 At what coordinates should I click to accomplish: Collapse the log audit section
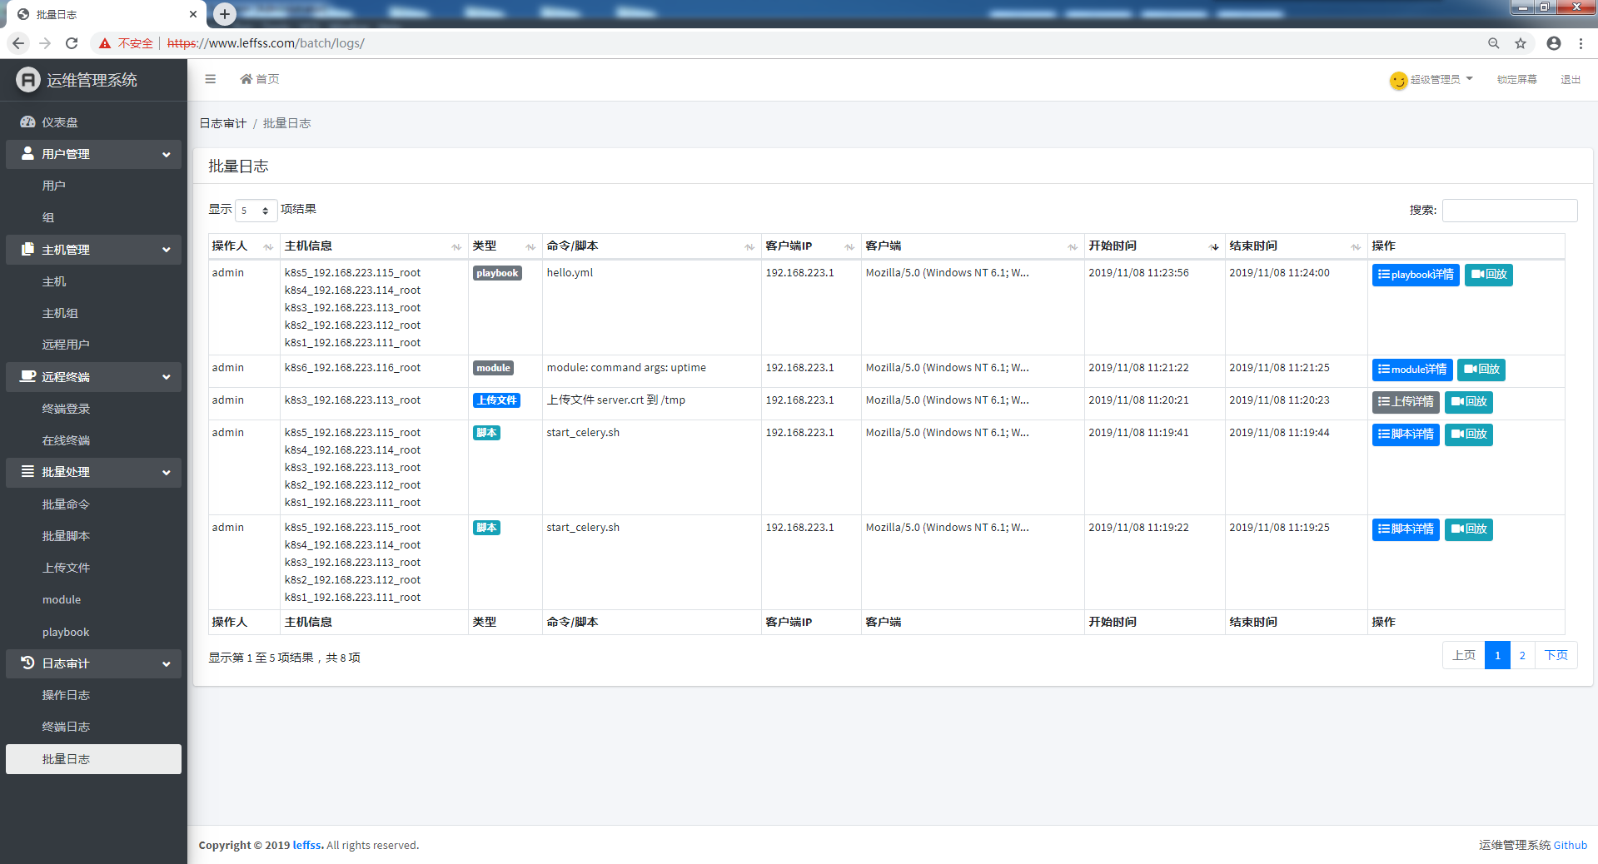(93, 663)
